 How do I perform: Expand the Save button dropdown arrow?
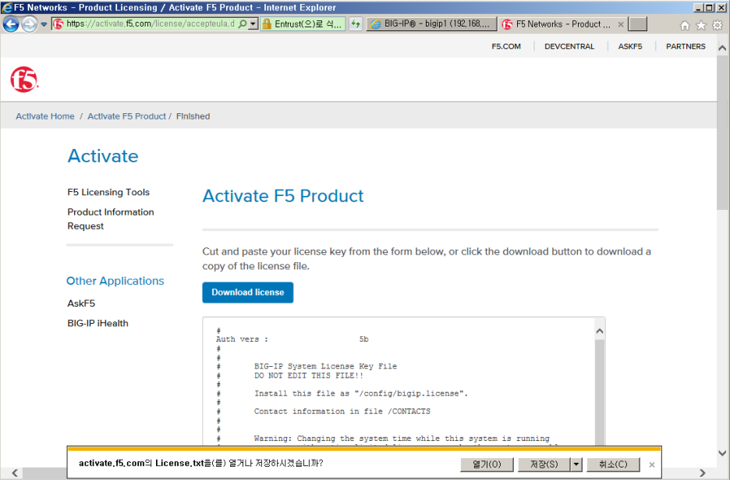pos(576,464)
